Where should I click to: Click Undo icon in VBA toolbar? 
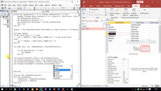tap(24, 8)
